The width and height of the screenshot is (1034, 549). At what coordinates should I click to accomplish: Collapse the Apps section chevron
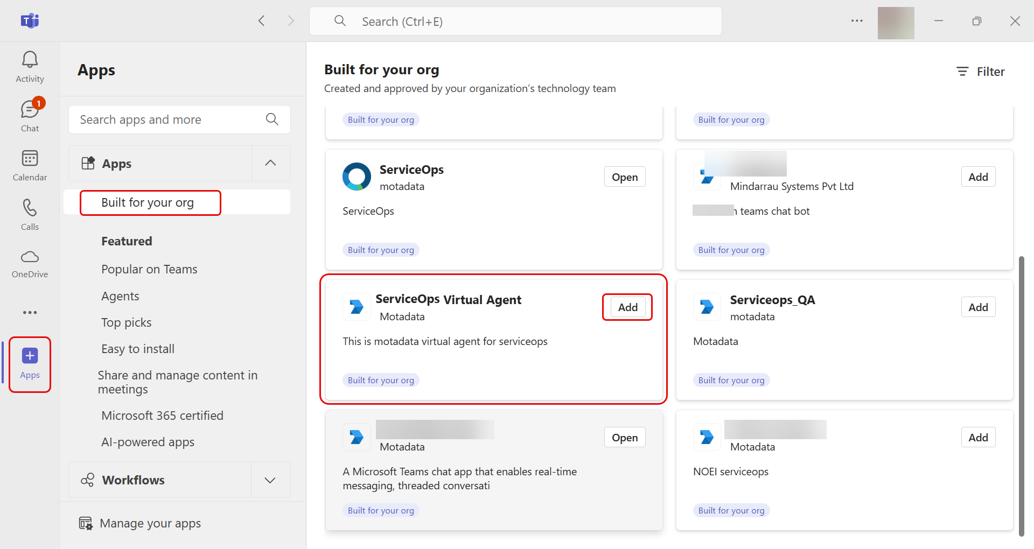(x=270, y=163)
